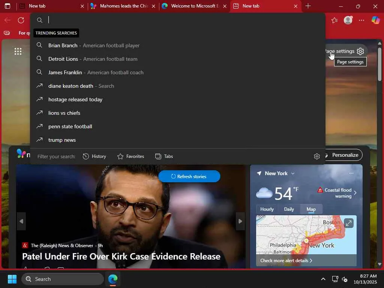Open the user profile avatar
This screenshot has width=384, height=288.
coord(348,20)
